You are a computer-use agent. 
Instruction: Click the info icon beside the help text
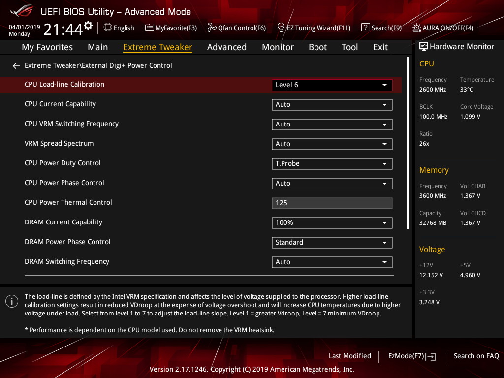(x=12, y=301)
